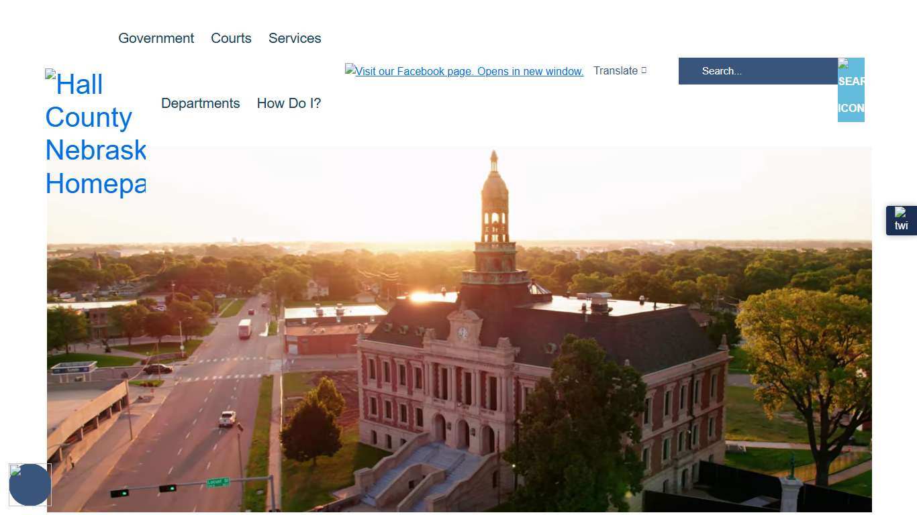Open the Services menu item
Viewport: 917px width, 515px height.
tap(295, 38)
